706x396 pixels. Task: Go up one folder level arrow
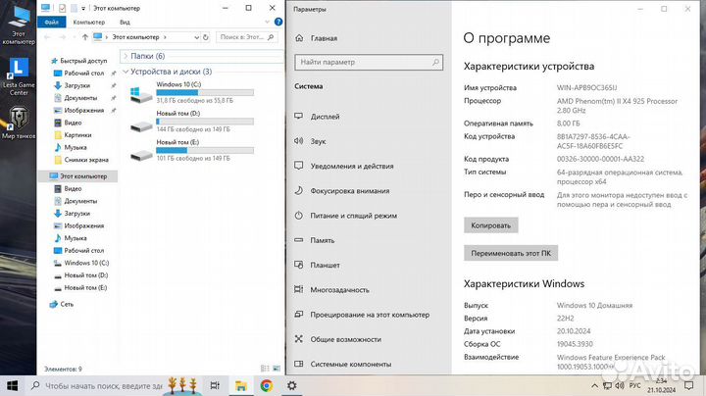tap(84, 37)
